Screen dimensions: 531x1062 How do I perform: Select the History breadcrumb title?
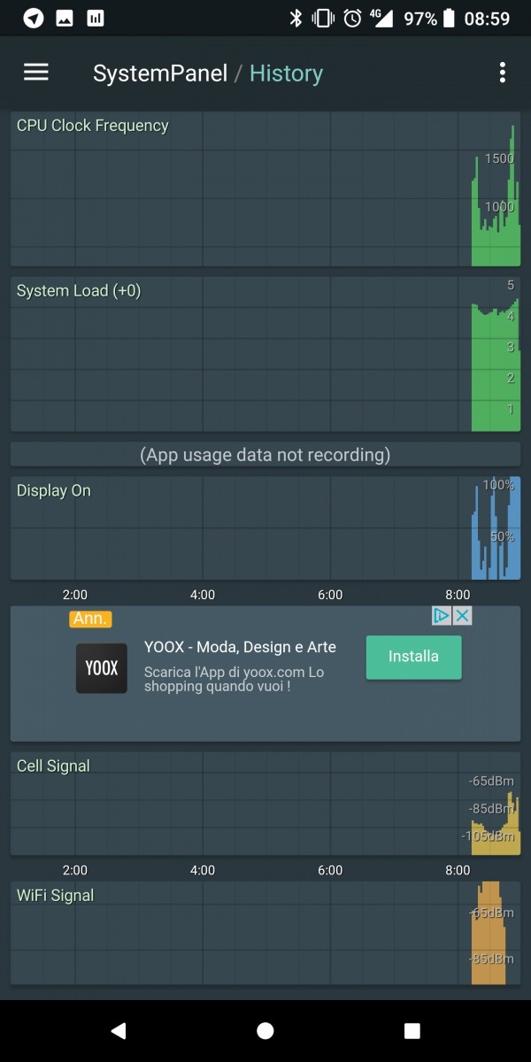(x=286, y=73)
